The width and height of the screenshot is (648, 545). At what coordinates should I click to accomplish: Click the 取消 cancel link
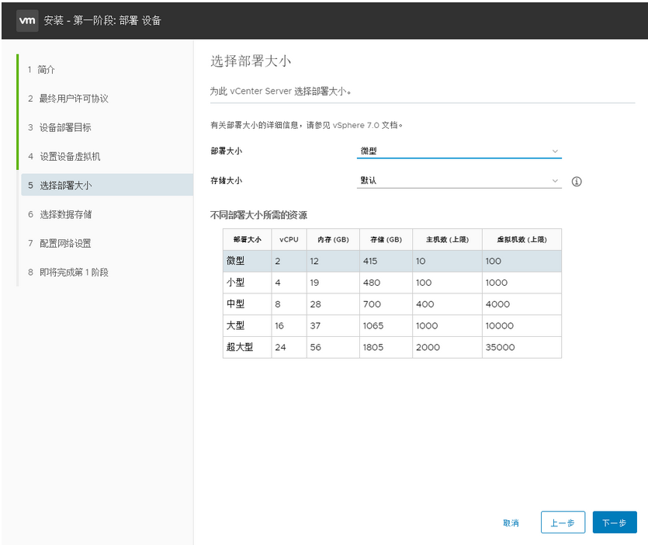511,522
